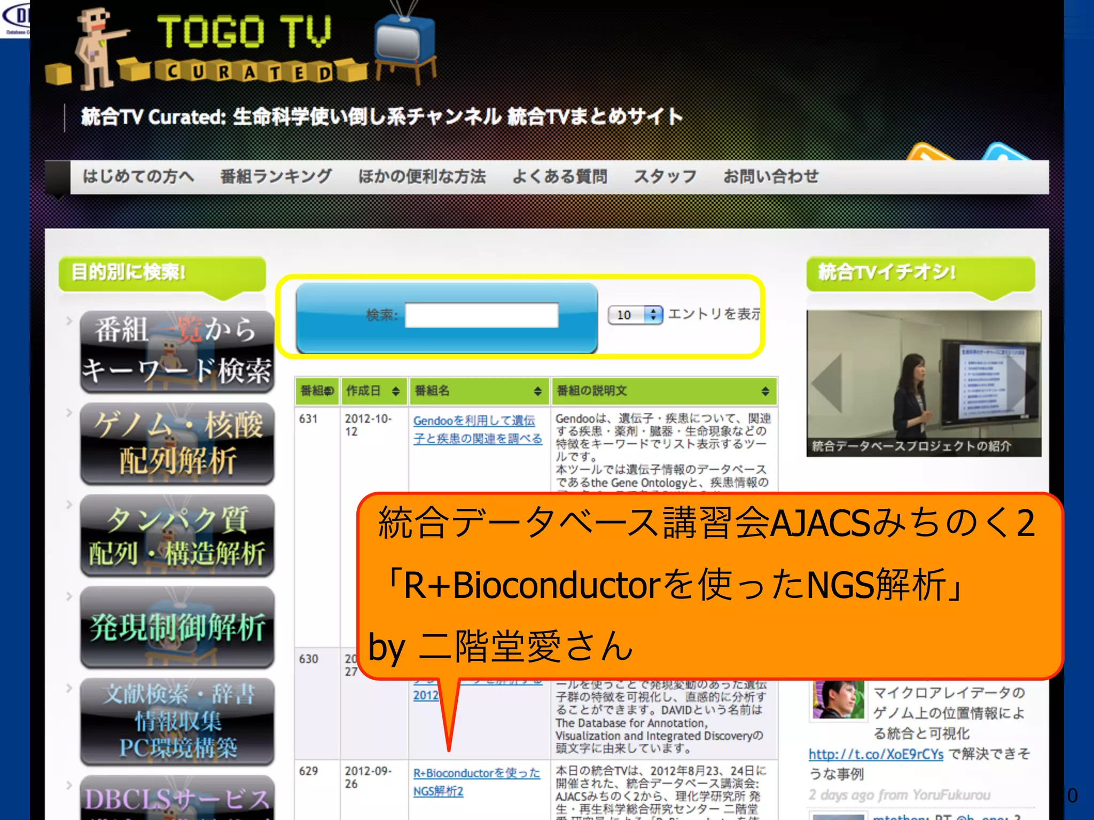The width and height of the screenshot is (1094, 820).
Task: Click 目的別に検索! heading
Action: point(162,273)
